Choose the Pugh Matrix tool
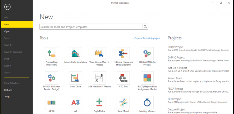The image size is (234, 114). [99, 102]
